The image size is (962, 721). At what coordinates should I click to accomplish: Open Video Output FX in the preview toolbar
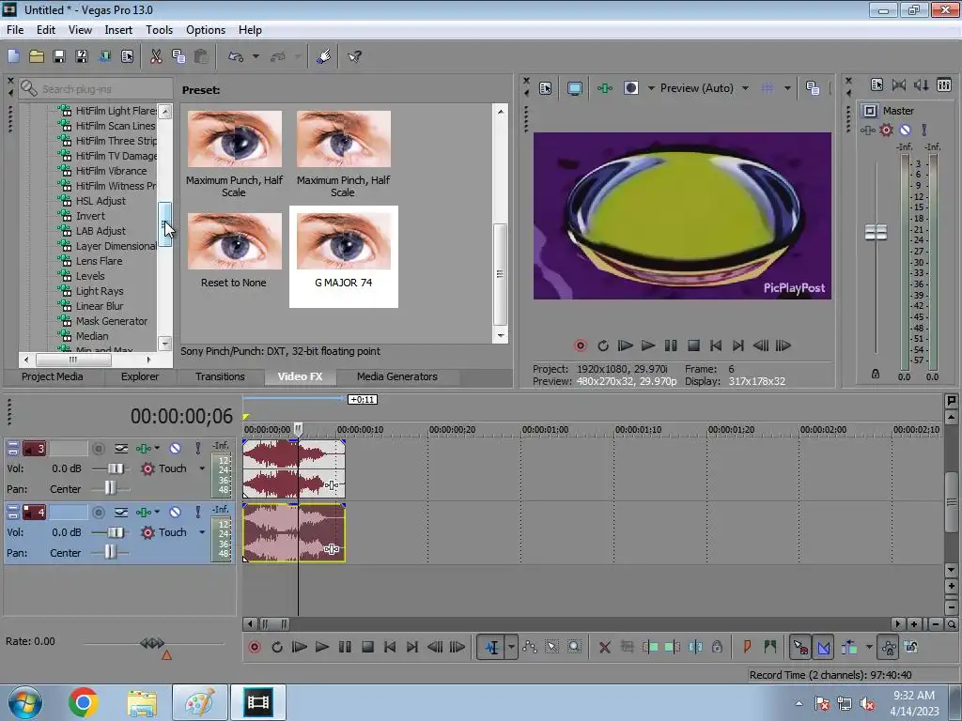point(605,88)
